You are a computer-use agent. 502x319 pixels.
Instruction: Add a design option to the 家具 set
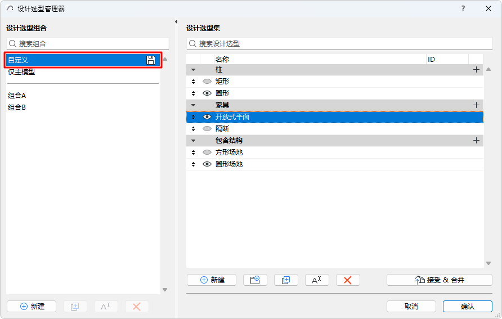coord(476,105)
